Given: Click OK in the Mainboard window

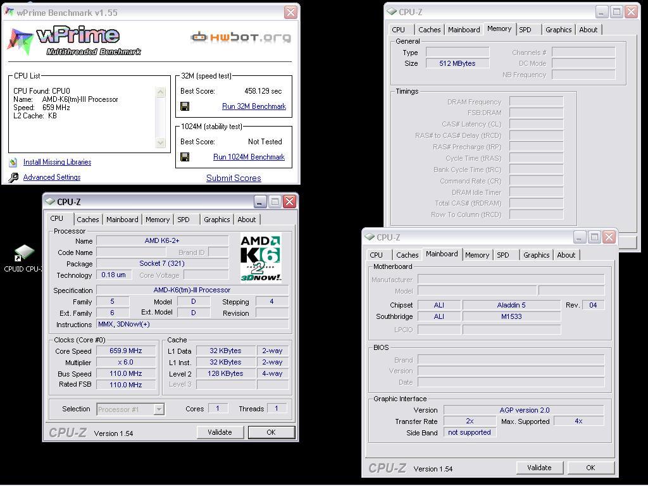Looking at the screenshot, I should tap(590, 468).
